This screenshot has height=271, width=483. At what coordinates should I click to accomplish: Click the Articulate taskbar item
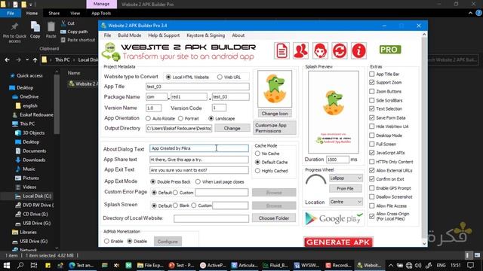245,265
